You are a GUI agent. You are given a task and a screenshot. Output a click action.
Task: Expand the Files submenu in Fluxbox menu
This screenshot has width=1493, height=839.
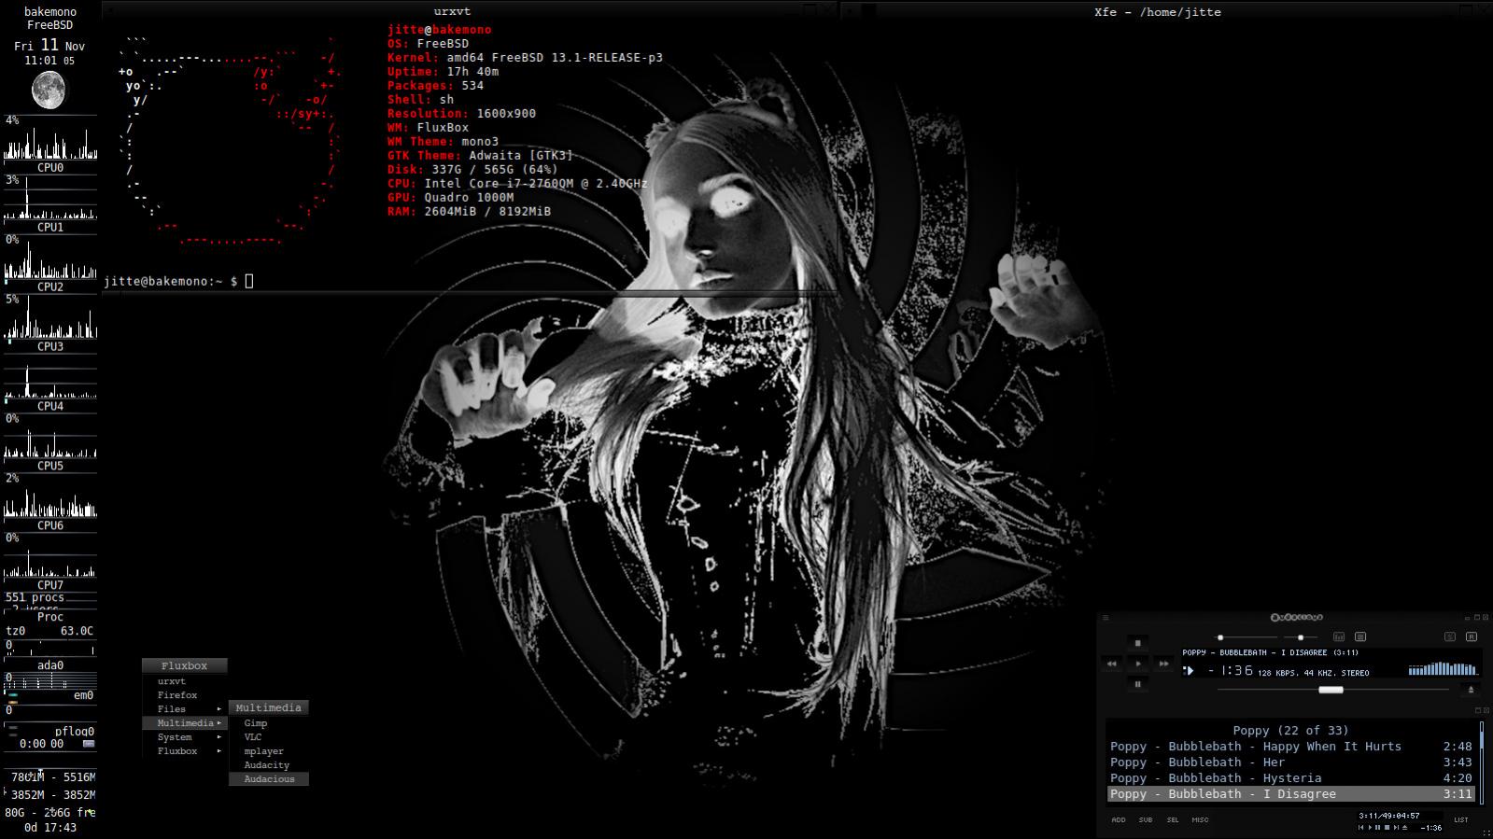point(184,709)
